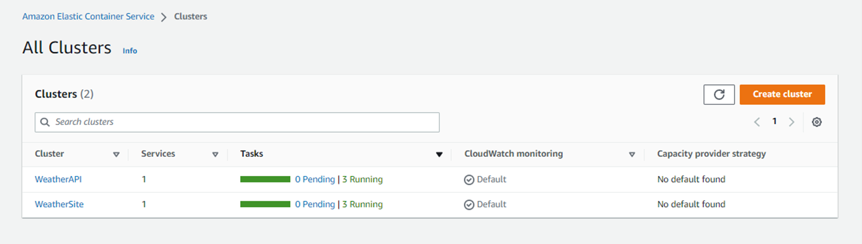This screenshot has height=244, width=862.
Task: Click the breadcrumb separator chevron
Action: 164,17
